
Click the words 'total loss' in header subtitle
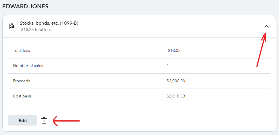point(43,30)
